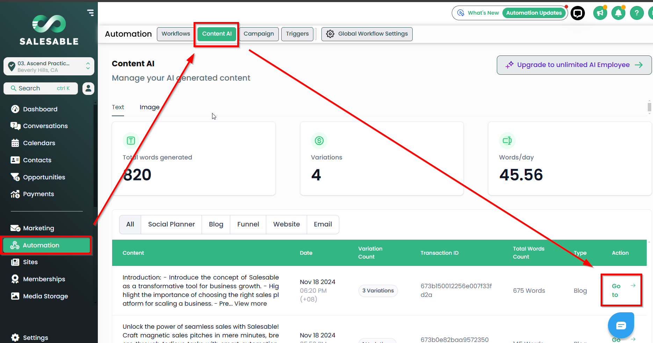The height and width of the screenshot is (343, 653).
Task: Click Upgrade to unlimited AI Employee
Action: point(574,65)
